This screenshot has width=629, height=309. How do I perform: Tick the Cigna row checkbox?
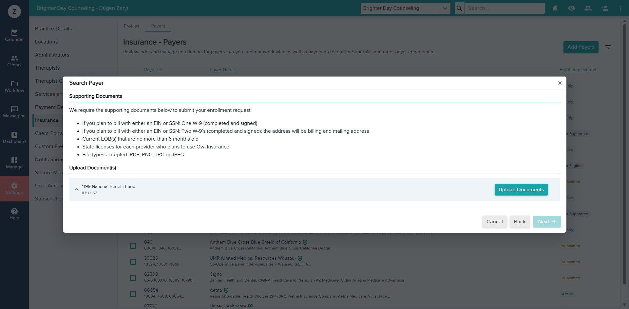click(133, 278)
